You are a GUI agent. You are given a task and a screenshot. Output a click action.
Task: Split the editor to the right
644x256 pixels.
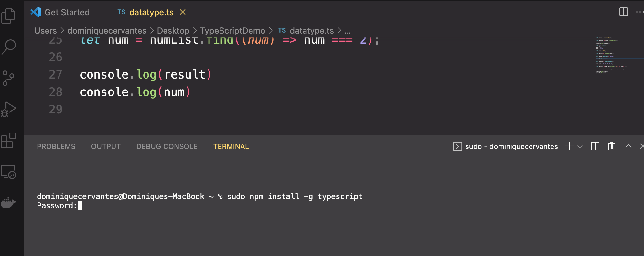pos(624,12)
